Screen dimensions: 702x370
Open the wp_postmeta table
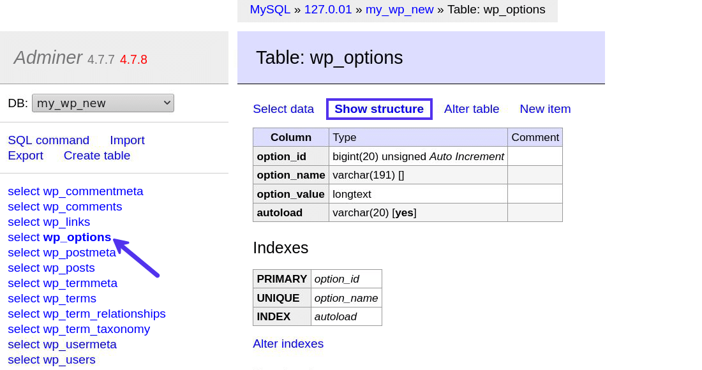[62, 252]
